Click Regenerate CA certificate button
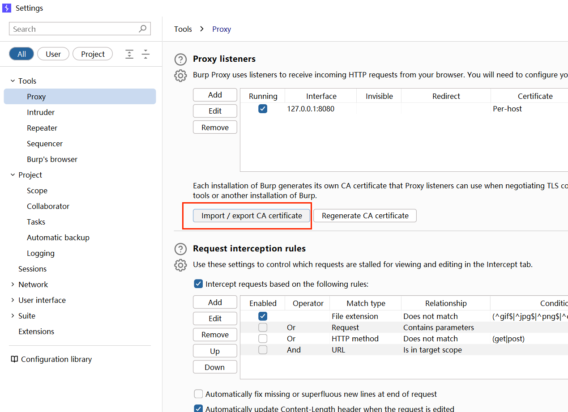Viewport: 568px width, 412px height. pos(365,216)
